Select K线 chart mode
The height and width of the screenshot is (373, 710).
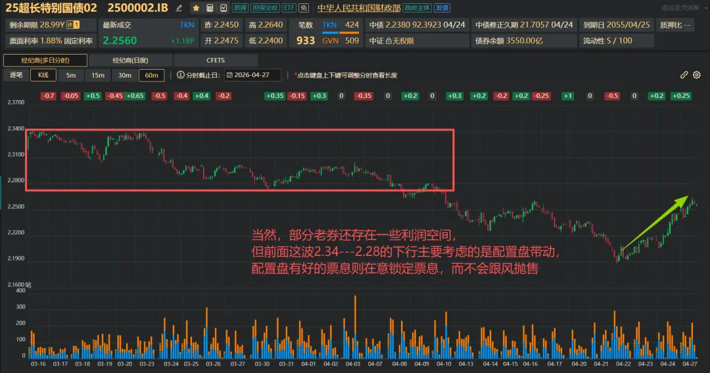43,75
